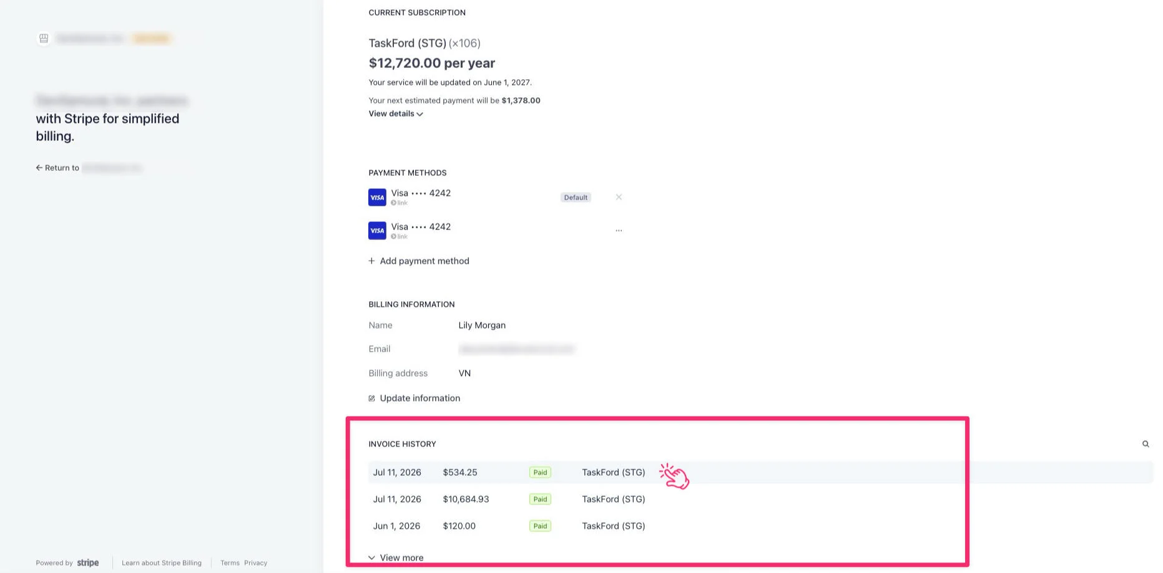Click the pencil icon beside Update information
This screenshot has width=1163, height=573.
coord(371,398)
